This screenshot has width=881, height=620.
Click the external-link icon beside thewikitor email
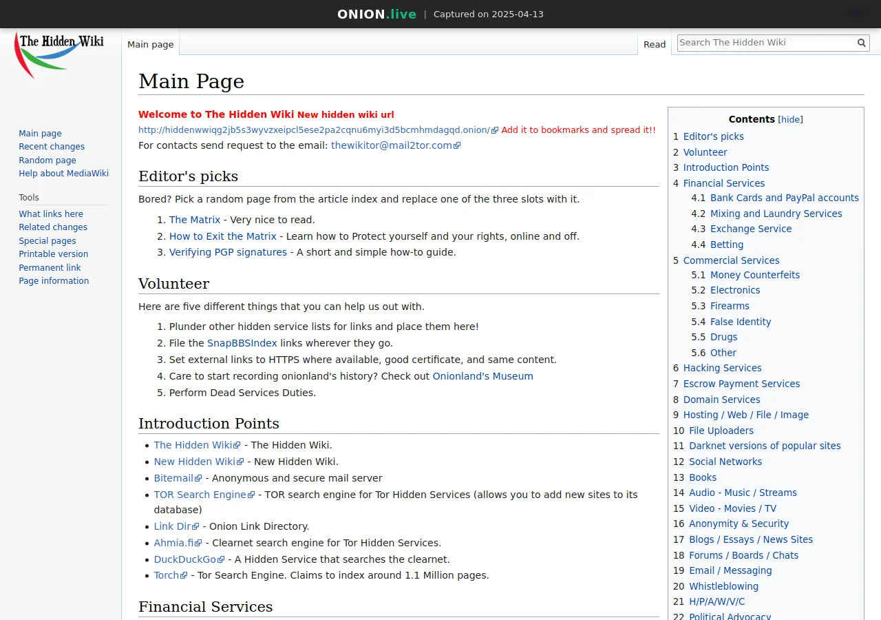pos(456,145)
